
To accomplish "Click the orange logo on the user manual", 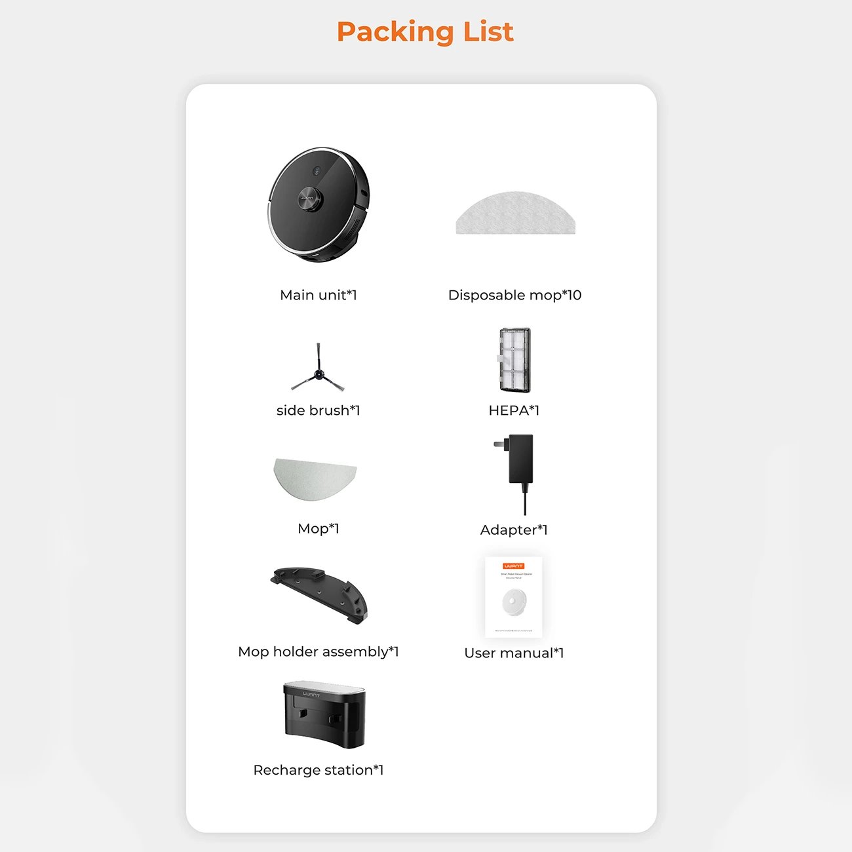I will click(513, 566).
